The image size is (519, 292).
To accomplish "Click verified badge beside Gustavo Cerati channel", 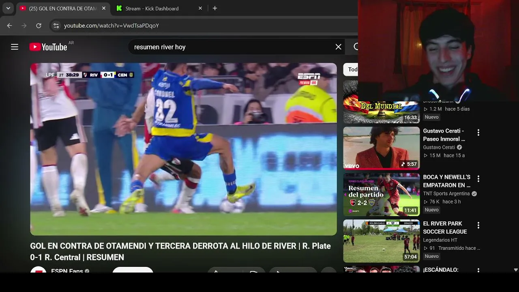I will (459, 148).
